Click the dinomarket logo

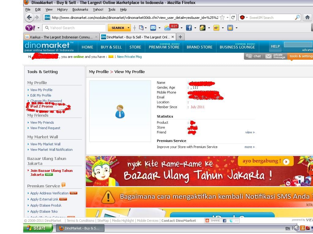(49, 47)
